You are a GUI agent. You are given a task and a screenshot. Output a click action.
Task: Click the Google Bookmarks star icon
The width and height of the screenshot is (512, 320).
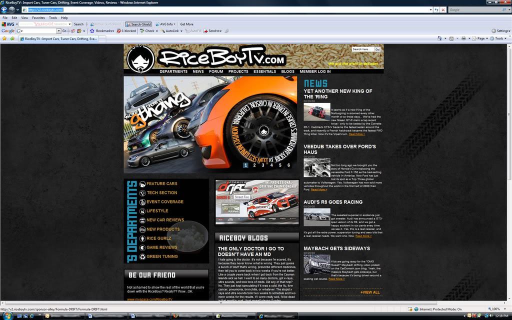tap(92, 31)
